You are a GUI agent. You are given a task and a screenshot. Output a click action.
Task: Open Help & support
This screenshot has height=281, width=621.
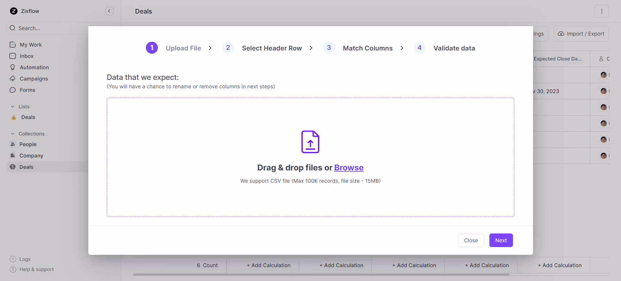[37, 269]
